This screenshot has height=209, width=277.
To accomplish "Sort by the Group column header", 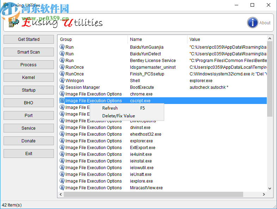I will [x=93, y=39].
